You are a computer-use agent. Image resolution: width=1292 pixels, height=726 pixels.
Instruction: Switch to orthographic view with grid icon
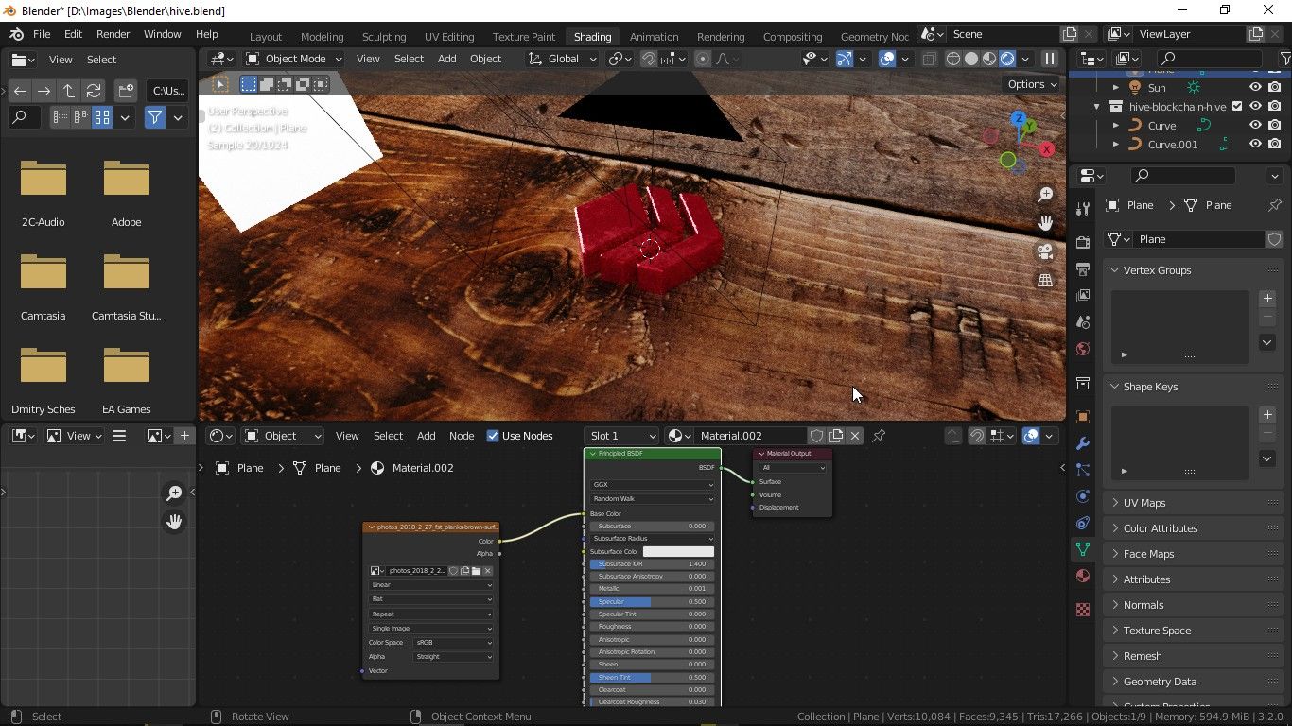(1045, 280)
